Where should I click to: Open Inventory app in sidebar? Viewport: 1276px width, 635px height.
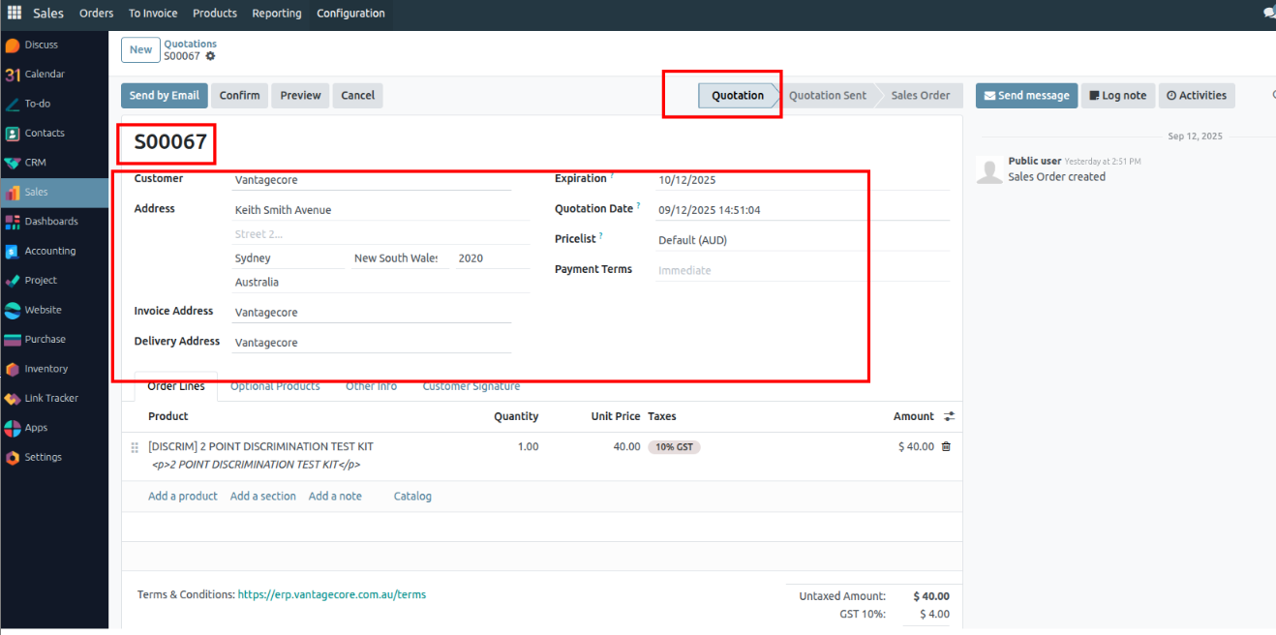(x=46, y=369)
